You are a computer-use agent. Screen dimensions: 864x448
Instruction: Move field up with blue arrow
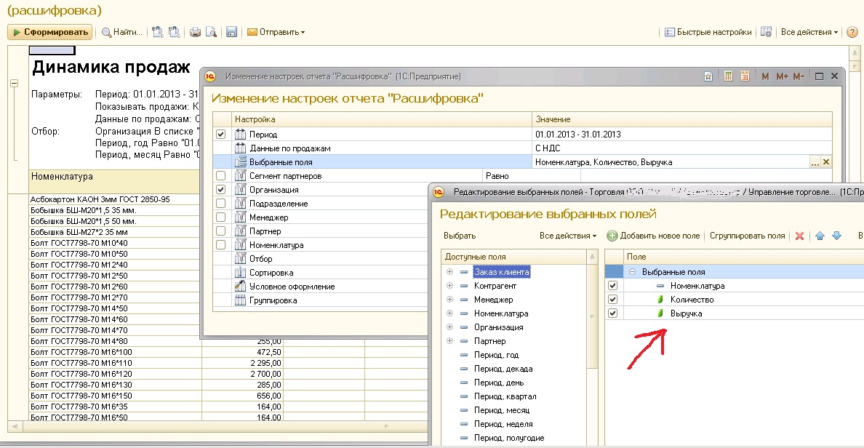point(820,236)
